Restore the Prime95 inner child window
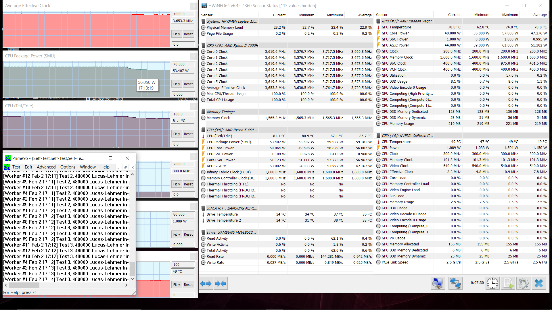The height and width of the screenshot is (310, 552). point(125,167)
